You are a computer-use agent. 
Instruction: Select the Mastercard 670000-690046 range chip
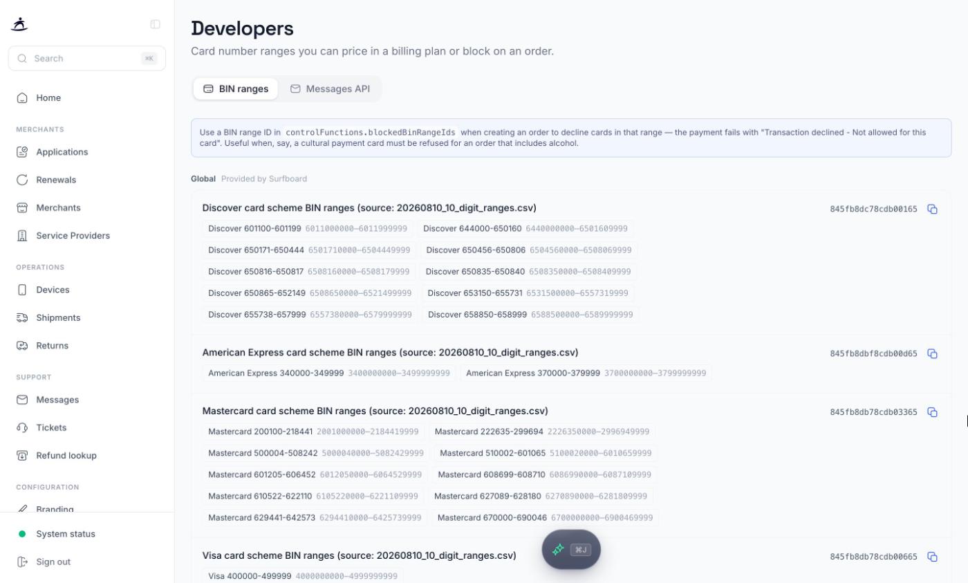pos(545,517)
